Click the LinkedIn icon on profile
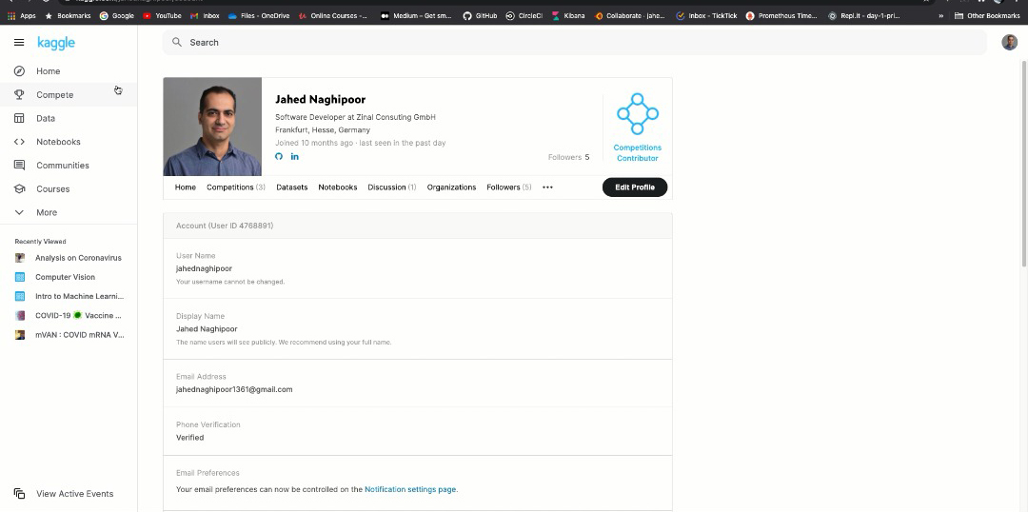This screenshot has height=512, width=1028. 294,157
